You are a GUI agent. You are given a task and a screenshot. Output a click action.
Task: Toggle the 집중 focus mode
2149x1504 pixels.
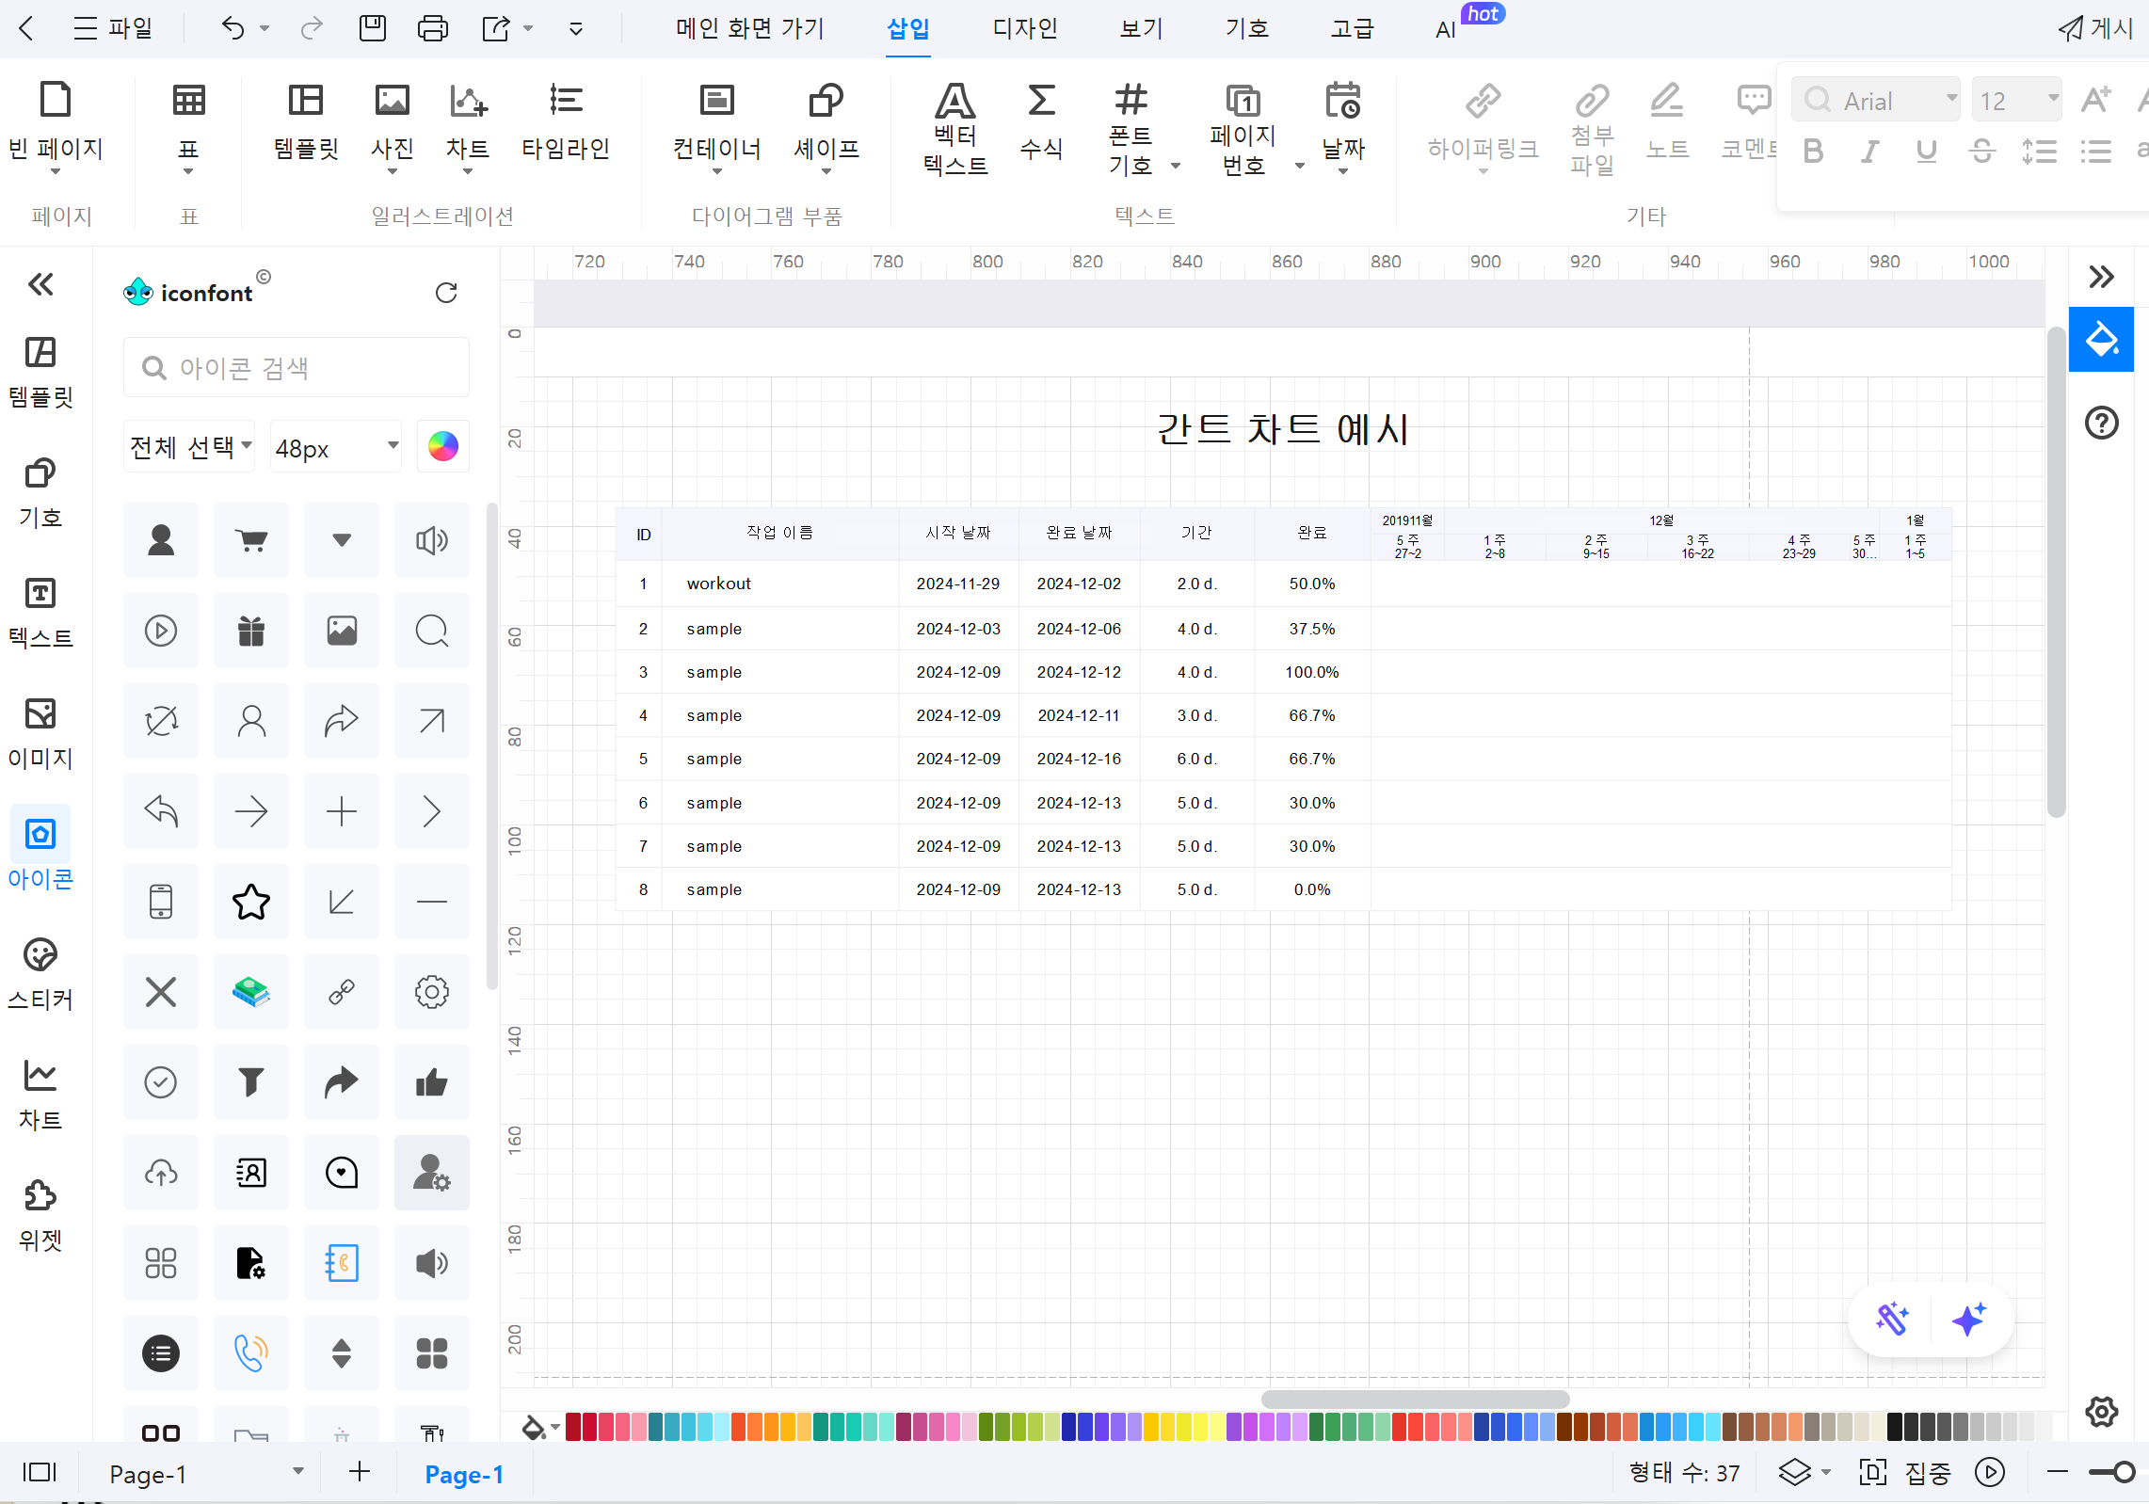(x=1904, y=1473)
